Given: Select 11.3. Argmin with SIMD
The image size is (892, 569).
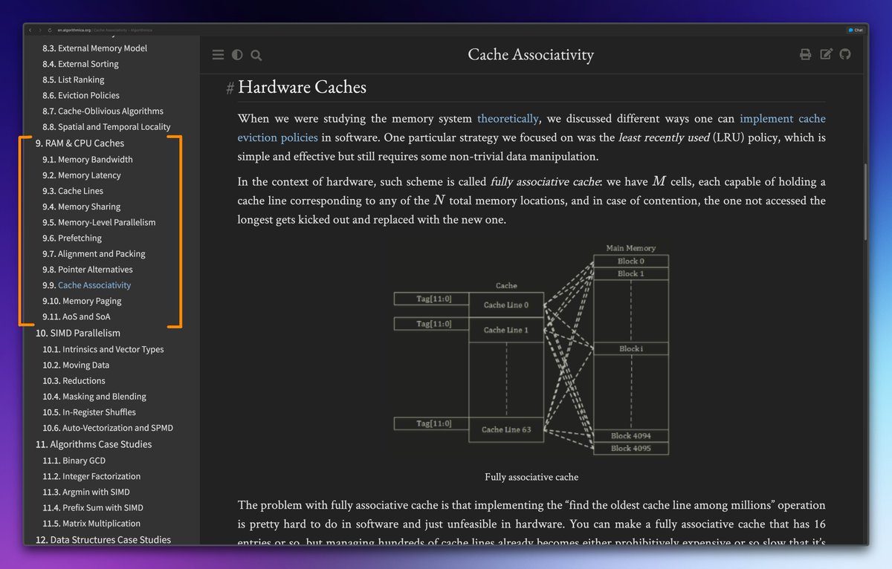Looking at the screenshot, I should point(85,492).
